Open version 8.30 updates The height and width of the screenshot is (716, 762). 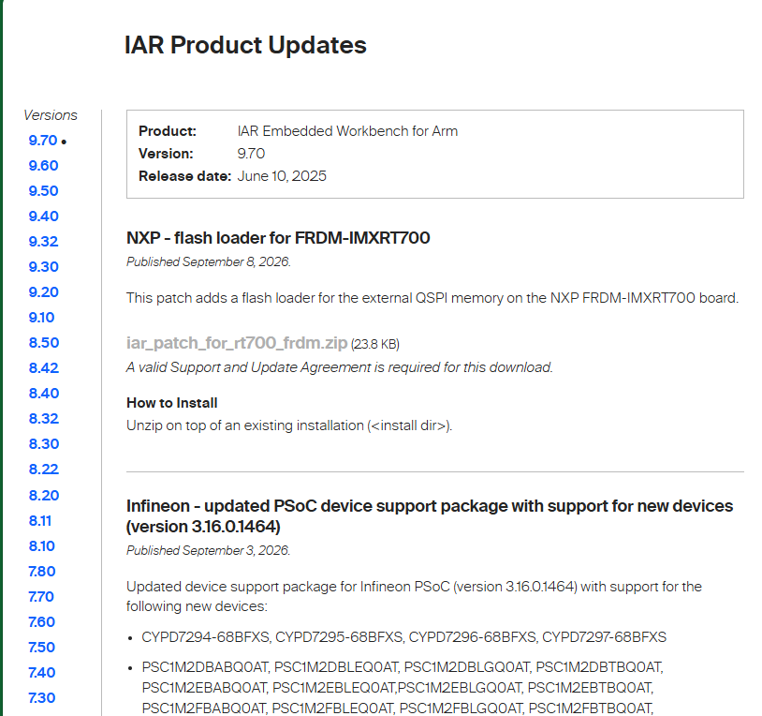[44, 444]
